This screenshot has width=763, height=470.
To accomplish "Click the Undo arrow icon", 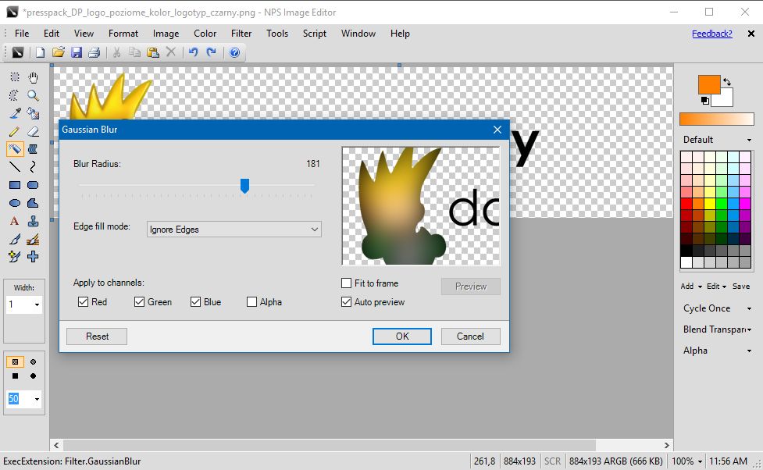I will (193, 52).
